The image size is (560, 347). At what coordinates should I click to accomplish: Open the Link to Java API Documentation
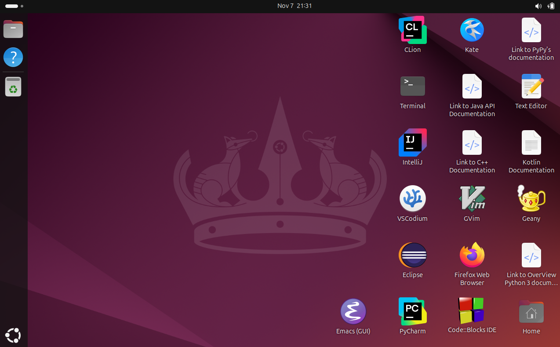pos(472,86)
